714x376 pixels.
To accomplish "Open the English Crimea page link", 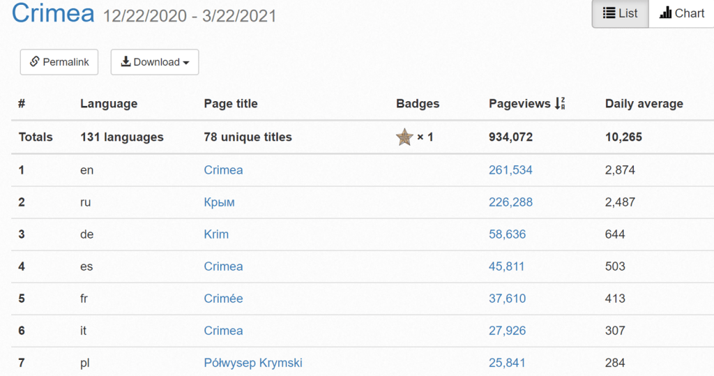I will (223, 170).
